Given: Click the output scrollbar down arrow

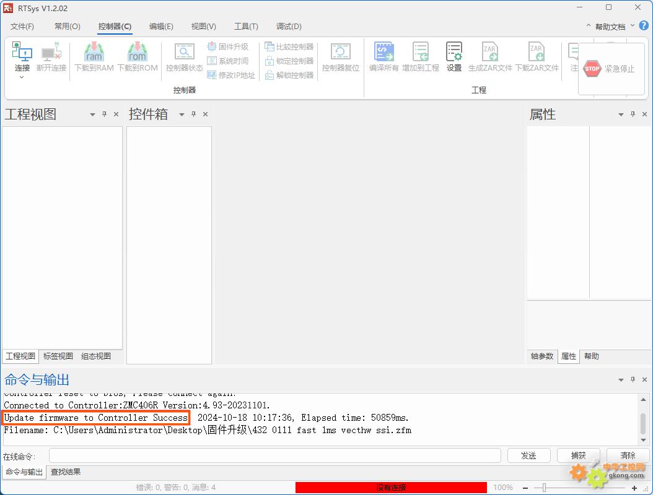Looking at the screenshot, I should point(644,440).
